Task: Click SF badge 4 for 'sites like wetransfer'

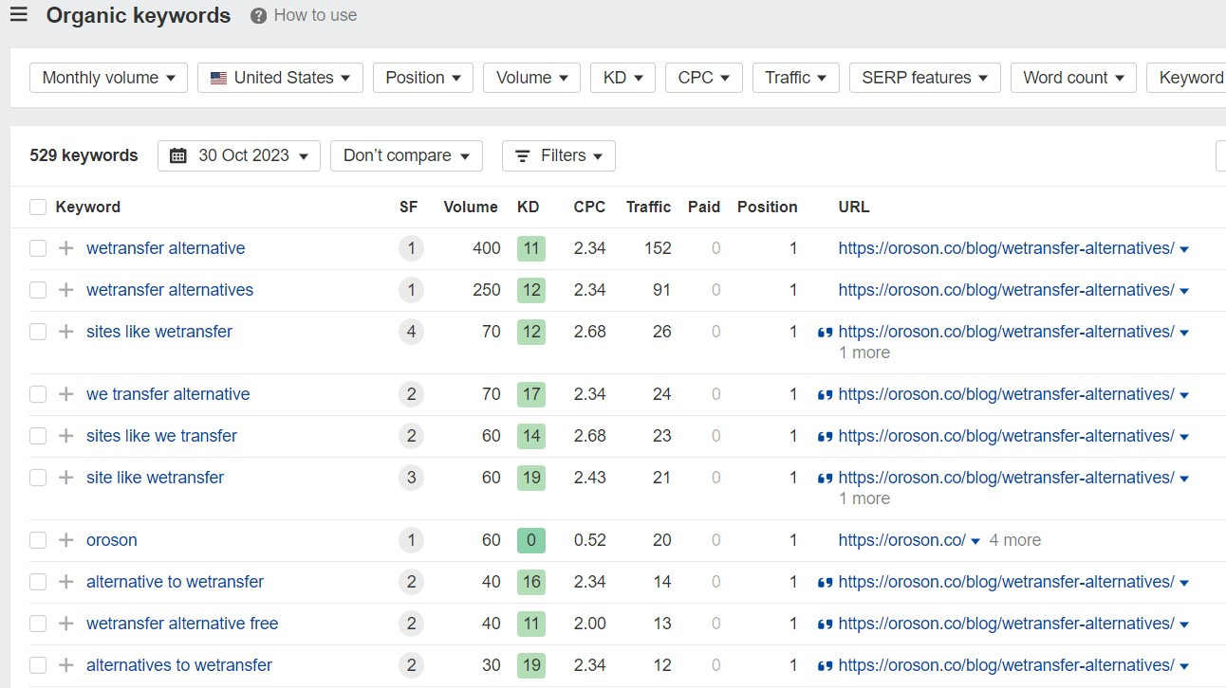Action: (411, 332)
